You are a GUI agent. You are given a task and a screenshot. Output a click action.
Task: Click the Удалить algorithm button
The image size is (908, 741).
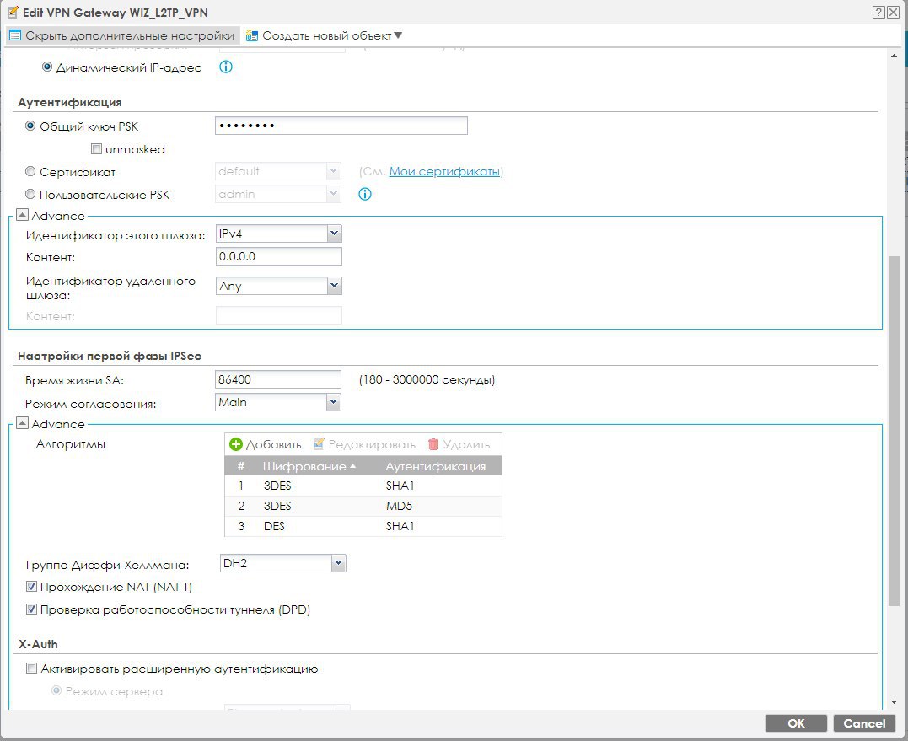pyautogui.click(x=459, y=444)
